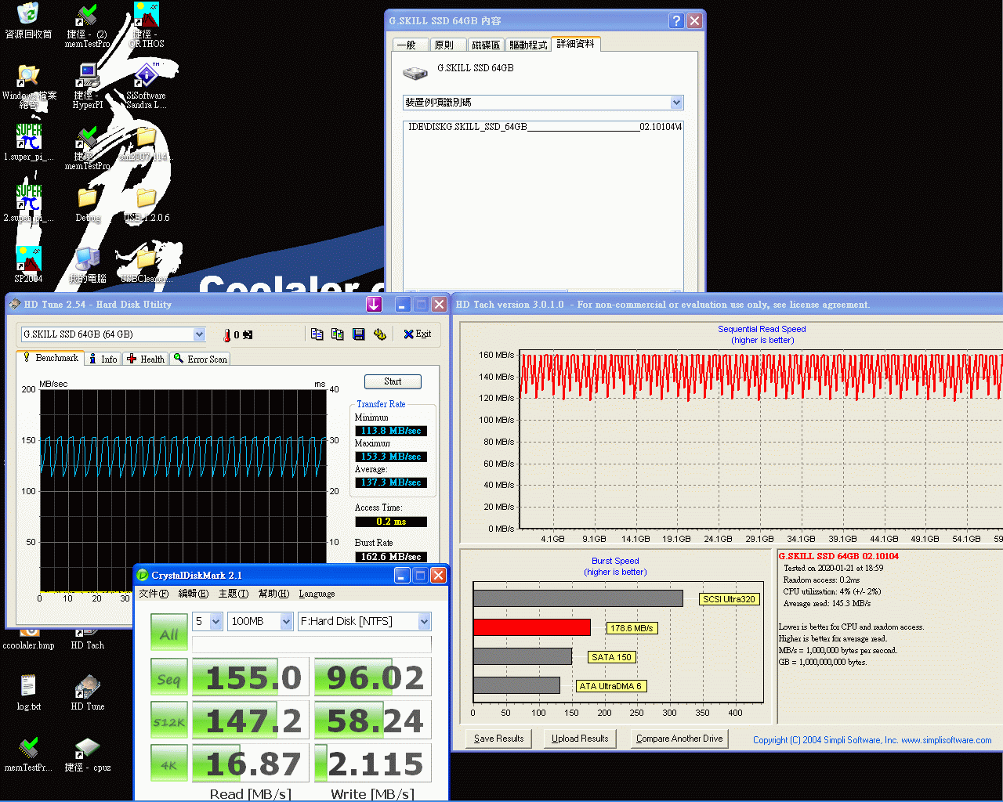
Task: Select the SP2004 shortcut icon
Action: pyautogui.click(x=28, y=265)
